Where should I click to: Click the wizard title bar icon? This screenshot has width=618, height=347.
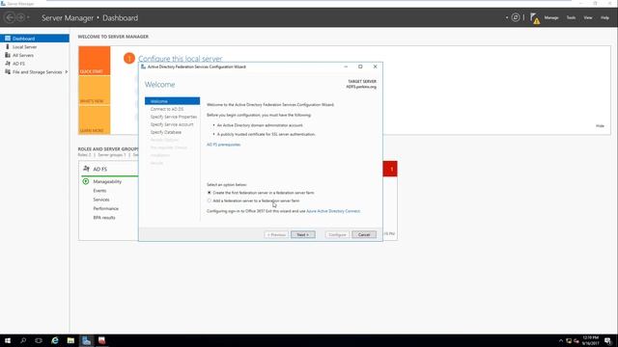(143, 67)
